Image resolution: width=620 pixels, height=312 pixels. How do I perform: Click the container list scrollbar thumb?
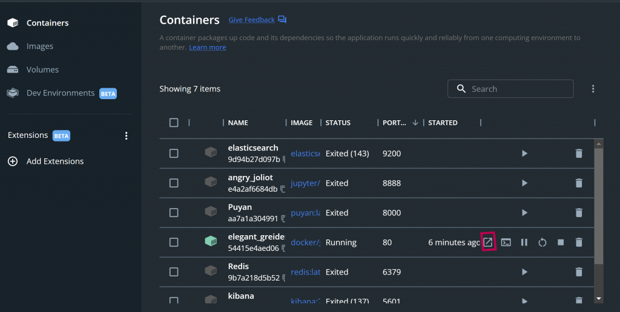coord(598,206)
